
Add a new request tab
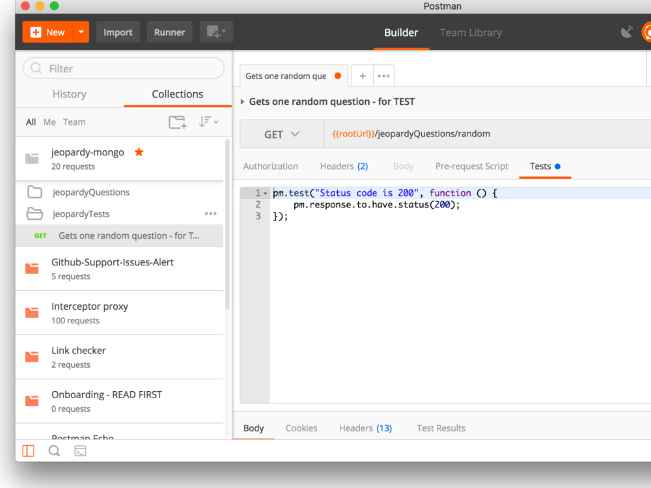[363, 76]
